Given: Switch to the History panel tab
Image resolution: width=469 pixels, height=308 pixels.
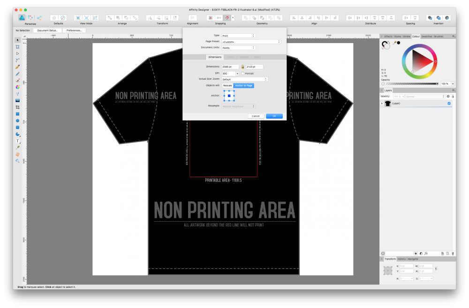Looking at the screenshot, I should tap(401, 259).
